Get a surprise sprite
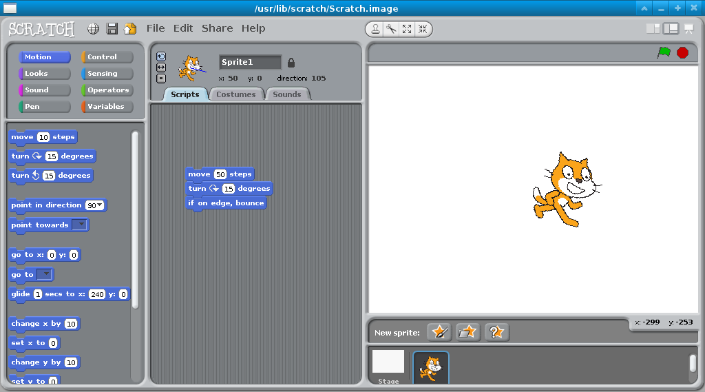705x392 pixels. click(x=496, y=332)
